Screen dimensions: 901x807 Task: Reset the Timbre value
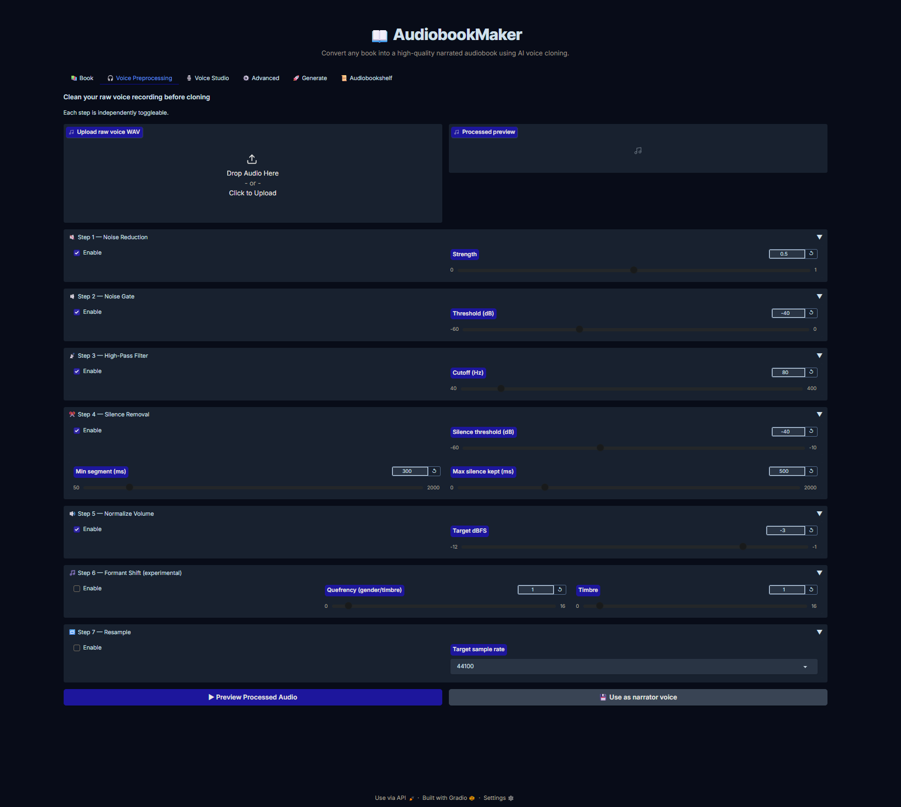click(811, 590)
